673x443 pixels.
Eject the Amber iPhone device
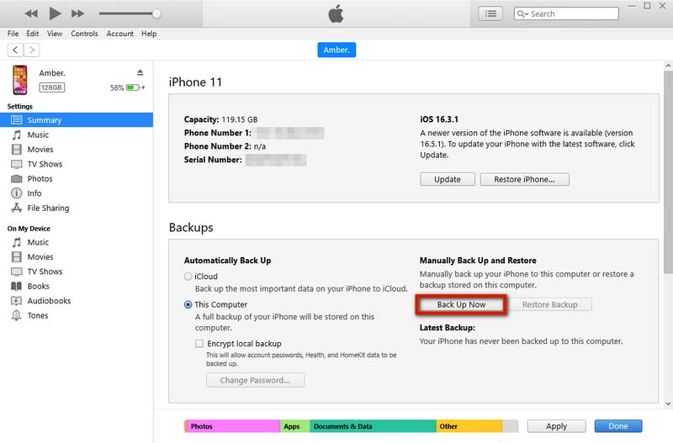click(x=140, y=72)
